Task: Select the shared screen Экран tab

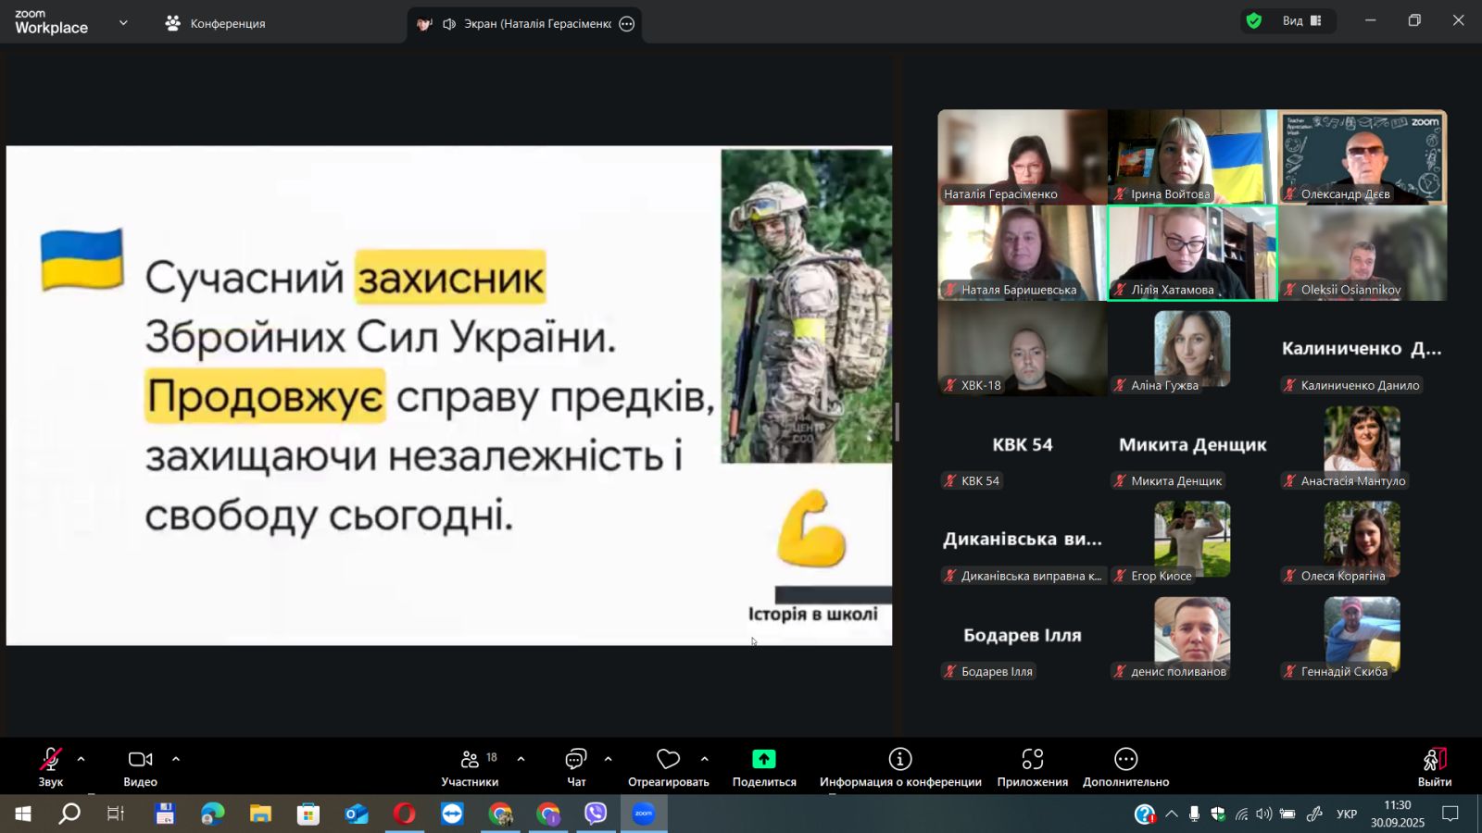Action: pyautogui.click(x=526, y=24)
